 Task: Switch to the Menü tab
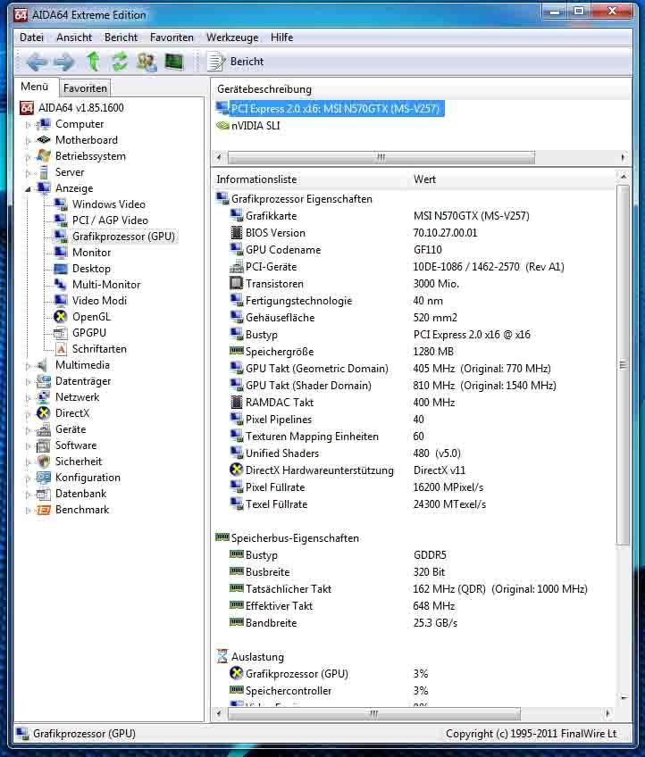[x=35, y=87]
